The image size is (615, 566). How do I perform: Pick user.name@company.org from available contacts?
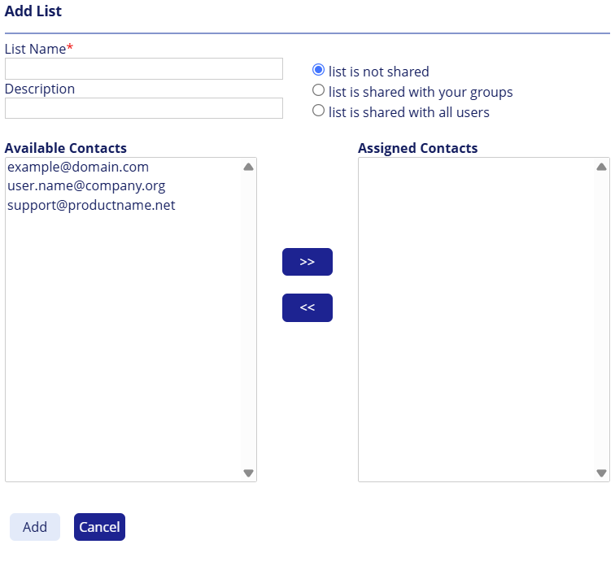86,185
